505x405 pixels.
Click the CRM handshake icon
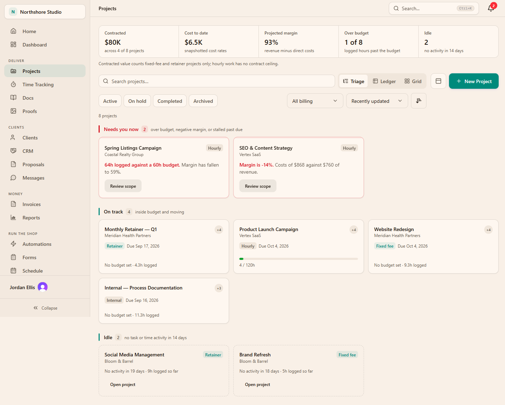13,151
